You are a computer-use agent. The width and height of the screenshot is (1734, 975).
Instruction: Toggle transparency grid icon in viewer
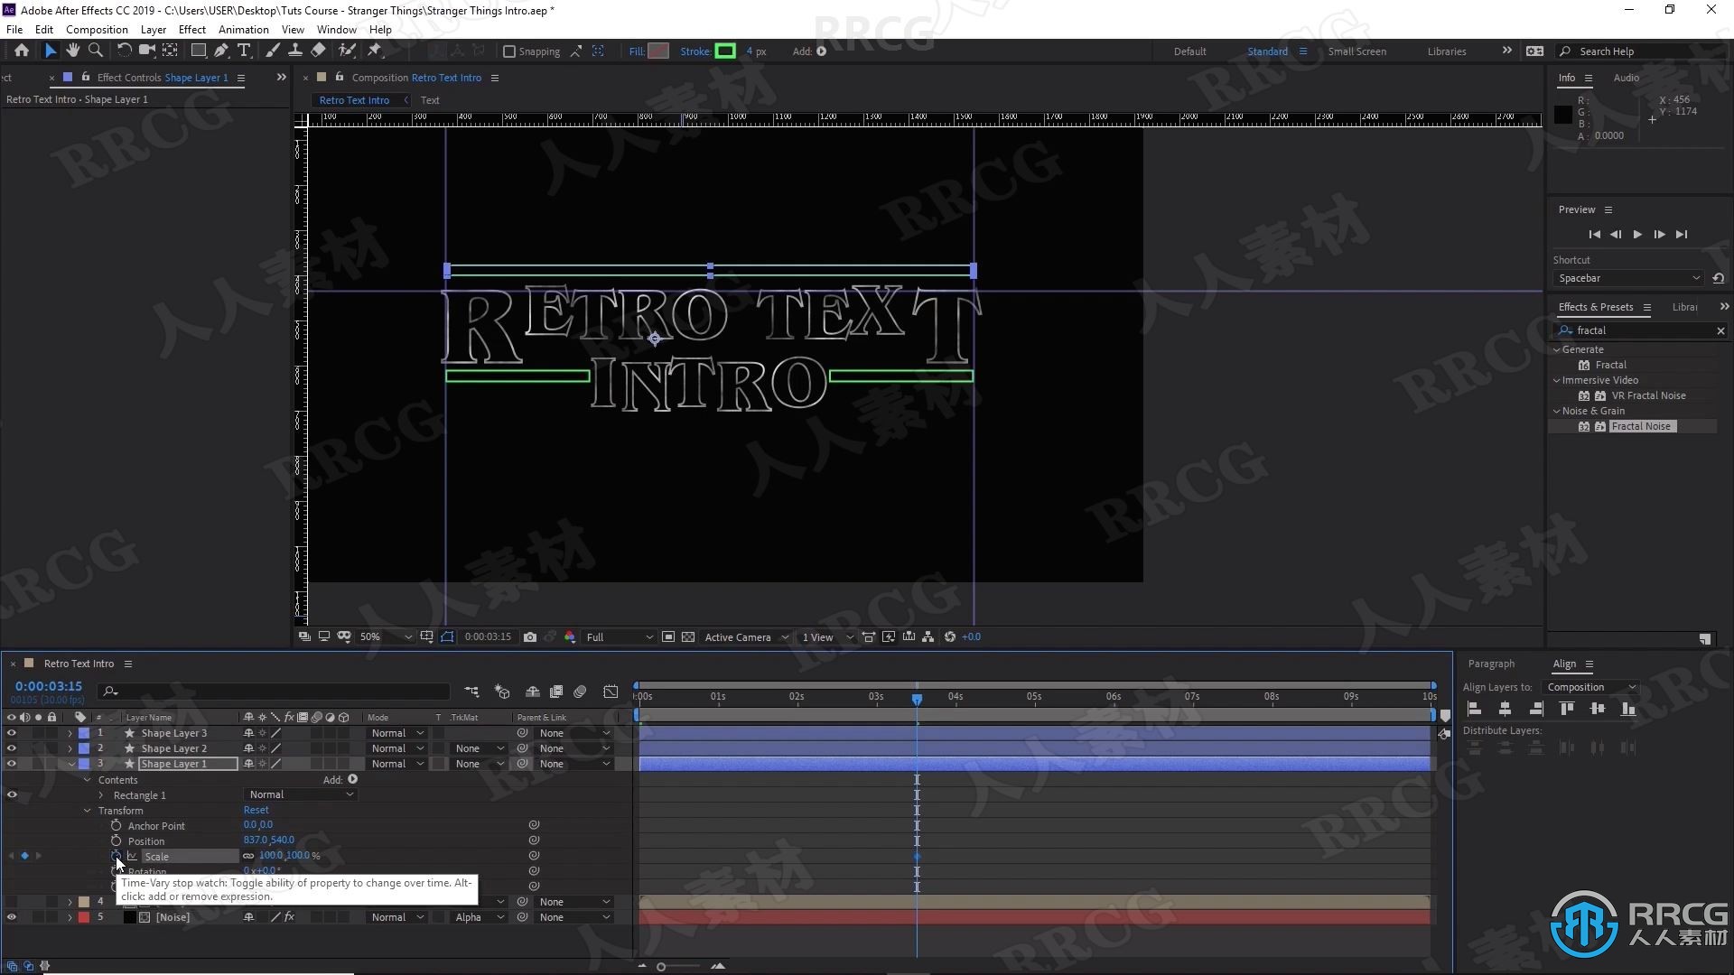pos(688,637)
